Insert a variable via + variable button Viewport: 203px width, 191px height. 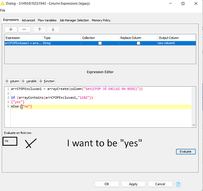point(29,81)
